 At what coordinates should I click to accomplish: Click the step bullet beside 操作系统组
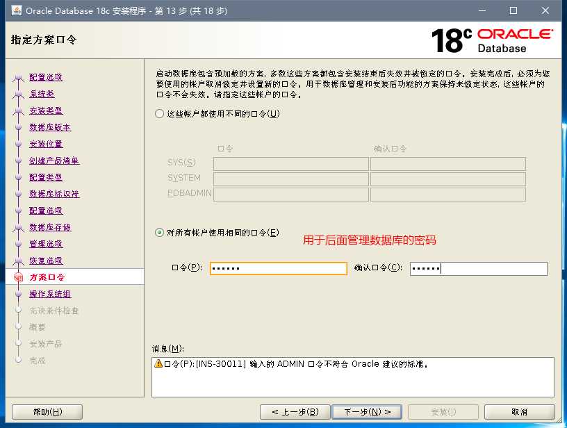click(x=19, y=294)
